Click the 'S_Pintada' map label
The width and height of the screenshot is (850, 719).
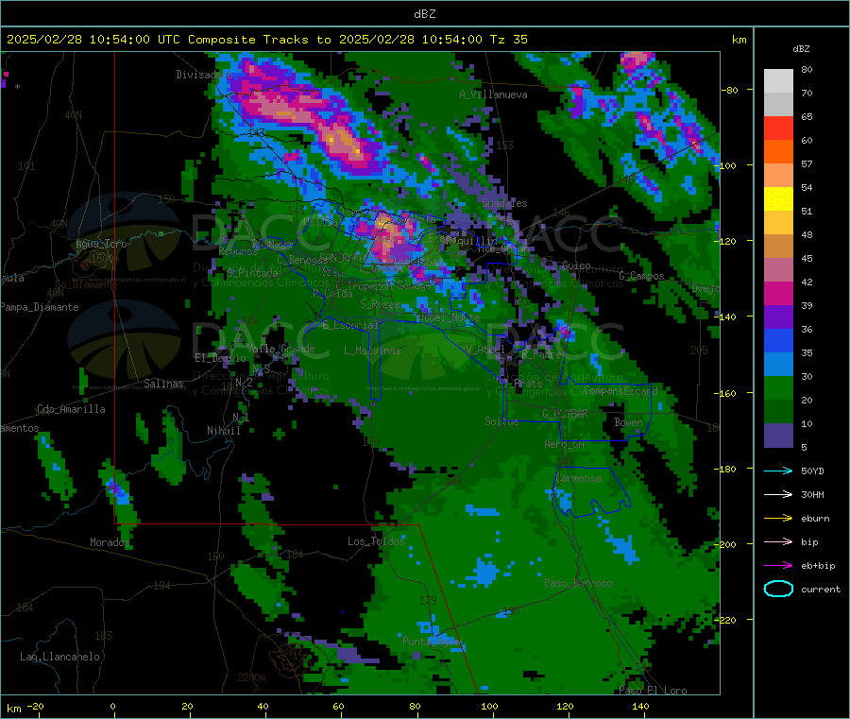(x=252, y=273)
